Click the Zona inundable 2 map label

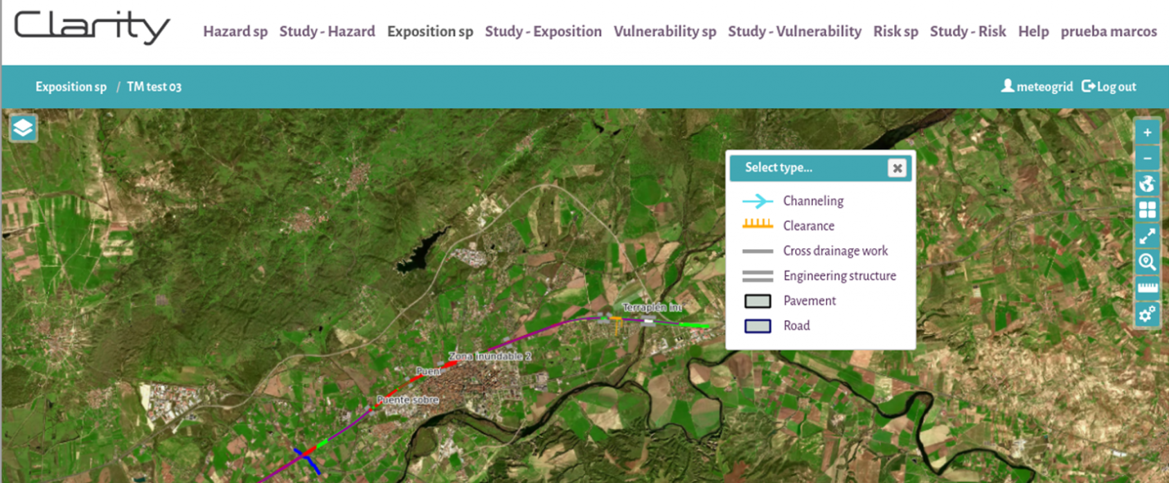pyautogui.click(x=490, y=356)
